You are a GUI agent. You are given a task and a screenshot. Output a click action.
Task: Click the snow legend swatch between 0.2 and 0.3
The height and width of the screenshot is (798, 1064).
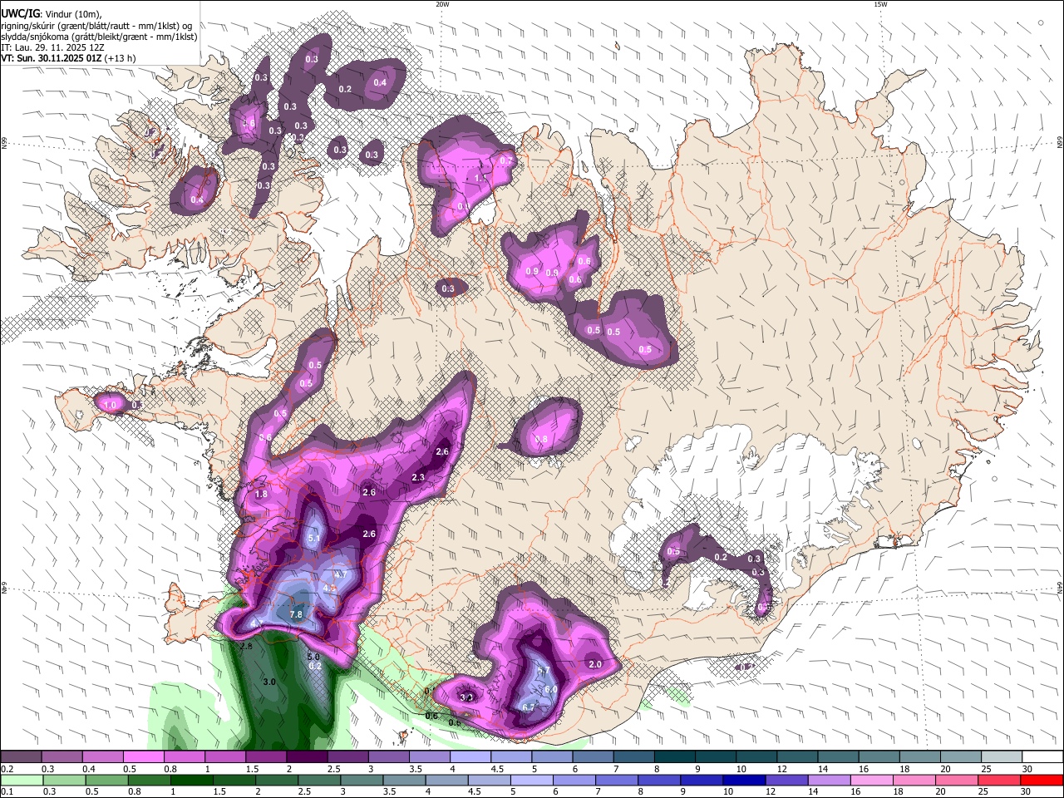pyautogui.click(x=21, y=757)
